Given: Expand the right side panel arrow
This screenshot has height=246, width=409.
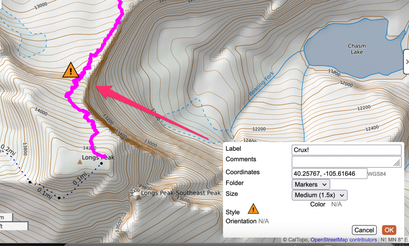Looking at the screenshot, I should 406,62.
